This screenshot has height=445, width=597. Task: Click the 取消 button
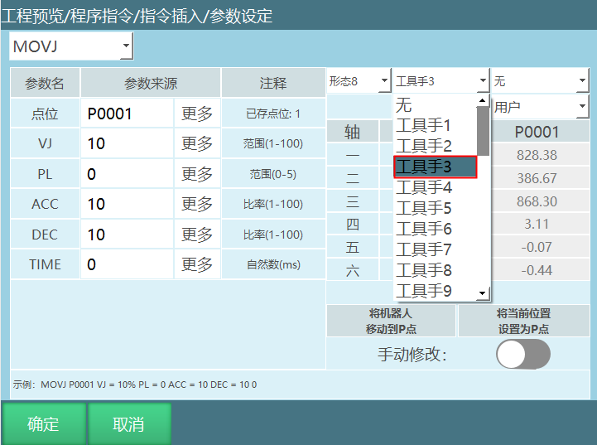tap(128, 424)
